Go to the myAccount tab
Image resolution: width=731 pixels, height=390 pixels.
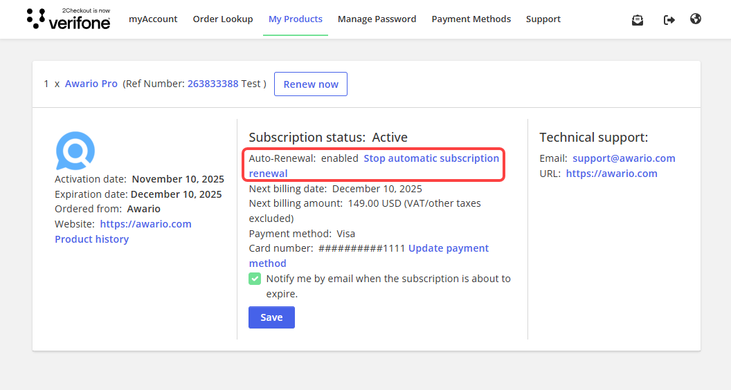153,19
